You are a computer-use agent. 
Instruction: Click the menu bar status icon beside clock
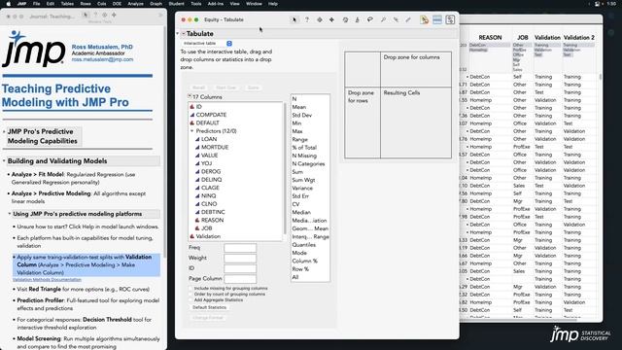[x=597, y=4]
